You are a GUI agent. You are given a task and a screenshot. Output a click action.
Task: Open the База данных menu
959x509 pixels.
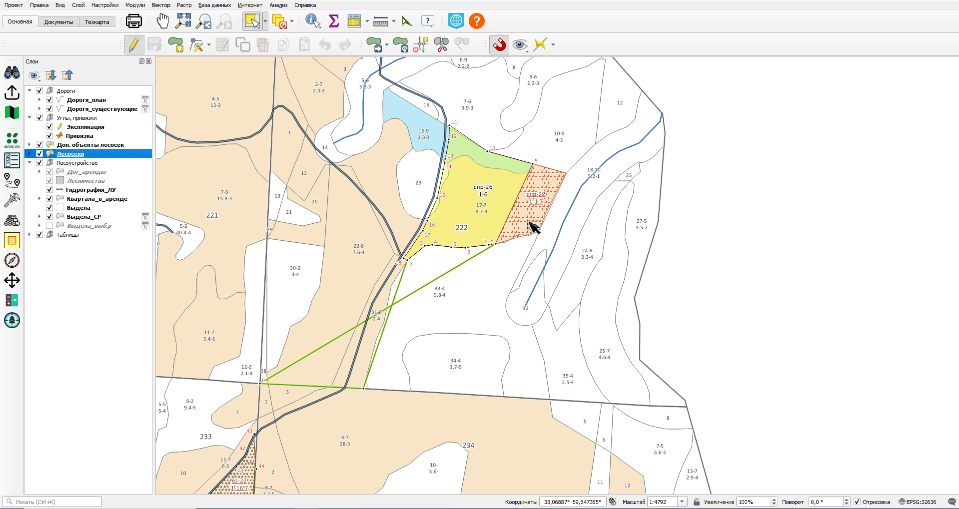tap(214, 5)
